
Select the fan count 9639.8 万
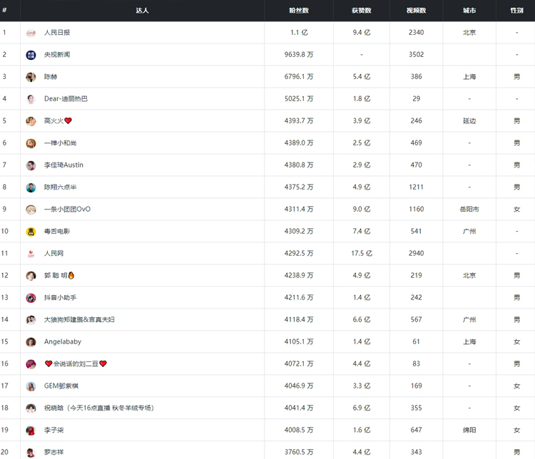tap(299, 55)
